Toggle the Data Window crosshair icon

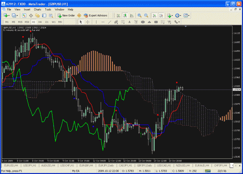pyautogui.click(x=31, y=15)
